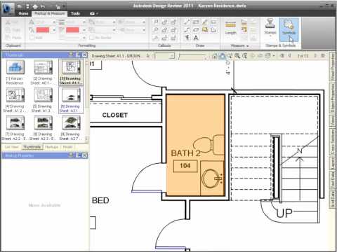Go to previous sheet arrow
The width and height of the screenshot is (337, 252).
[289, 56]
